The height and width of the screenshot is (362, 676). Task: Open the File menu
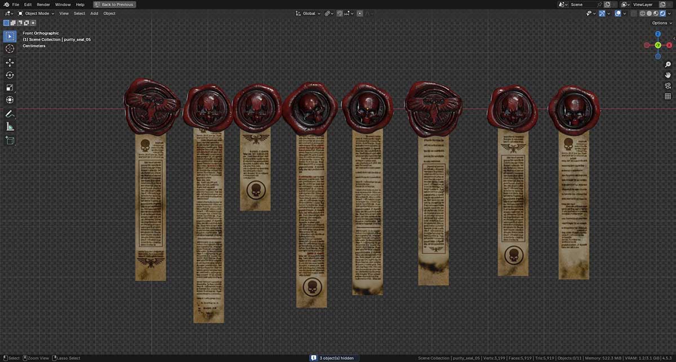click(16, 5)
